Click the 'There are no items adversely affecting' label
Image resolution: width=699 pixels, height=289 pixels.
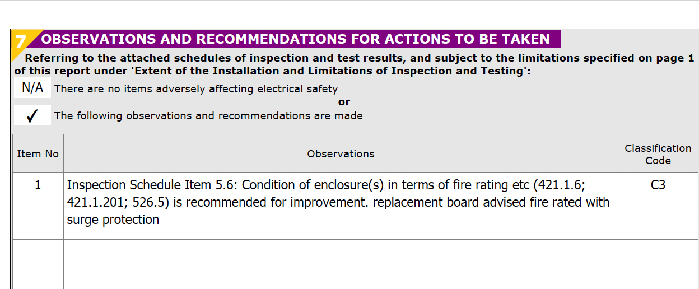pyautogui.click(x=196, y=88)
